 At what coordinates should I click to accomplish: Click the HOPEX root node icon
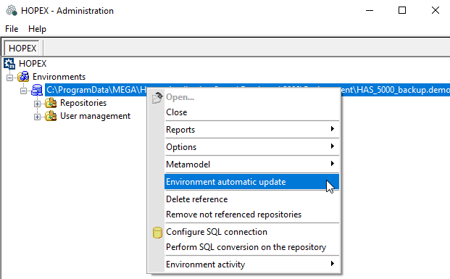pos(9,64)
